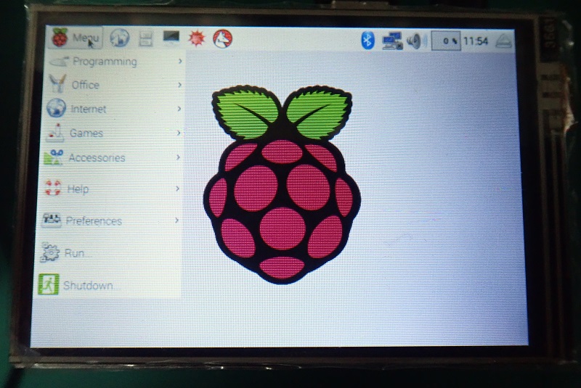Expand the Office submenu arrow
The width and height of the screenshot is (581, 388).
coord(179,85)
